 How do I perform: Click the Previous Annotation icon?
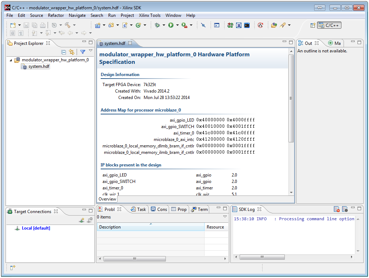coord(48,33)
